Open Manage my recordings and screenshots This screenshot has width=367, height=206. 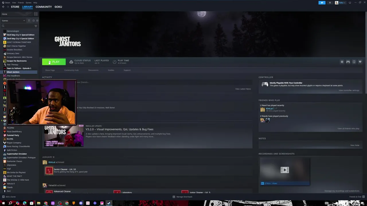(342, 191)
